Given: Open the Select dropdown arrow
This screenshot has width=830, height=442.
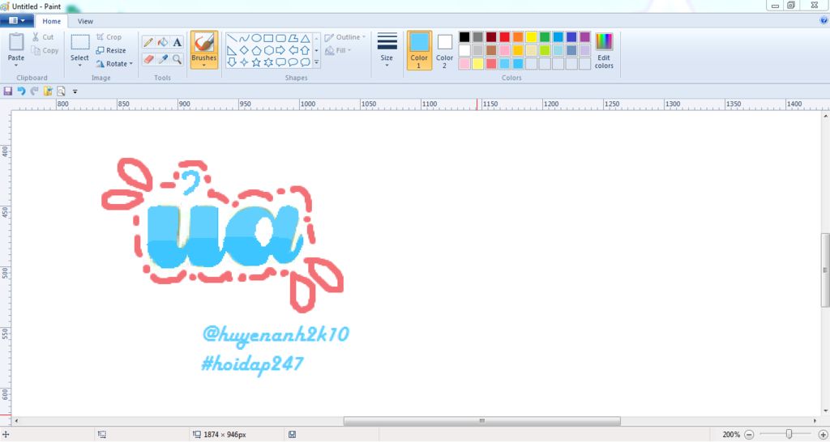Looking at the screenshot, I should tap(80, 66).
